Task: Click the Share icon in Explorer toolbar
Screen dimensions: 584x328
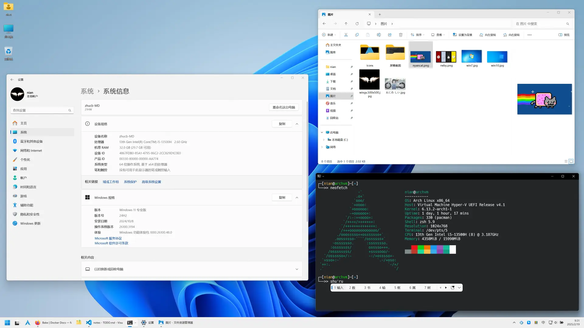Action: (x=390, y=35)
